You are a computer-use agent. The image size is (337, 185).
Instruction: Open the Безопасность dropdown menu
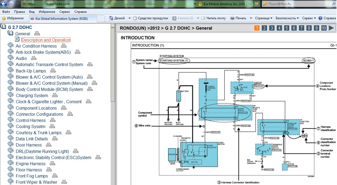(287, 18)
